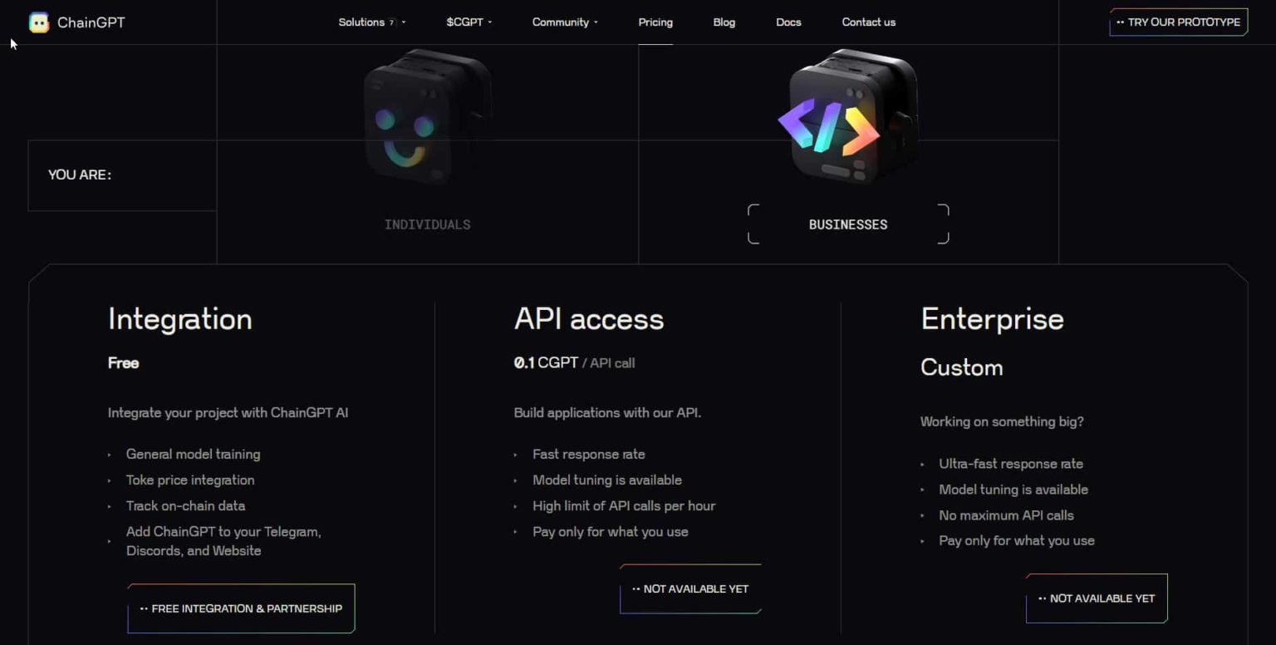Click the ChainGPT robot logo icon
Screen dimensions: 1276x645
pyautogui.click(x=37, y=22)
